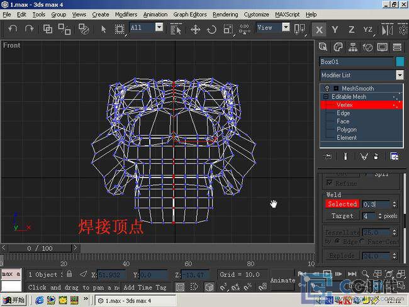Activate the Select and Scale tool

click(228, 29)
